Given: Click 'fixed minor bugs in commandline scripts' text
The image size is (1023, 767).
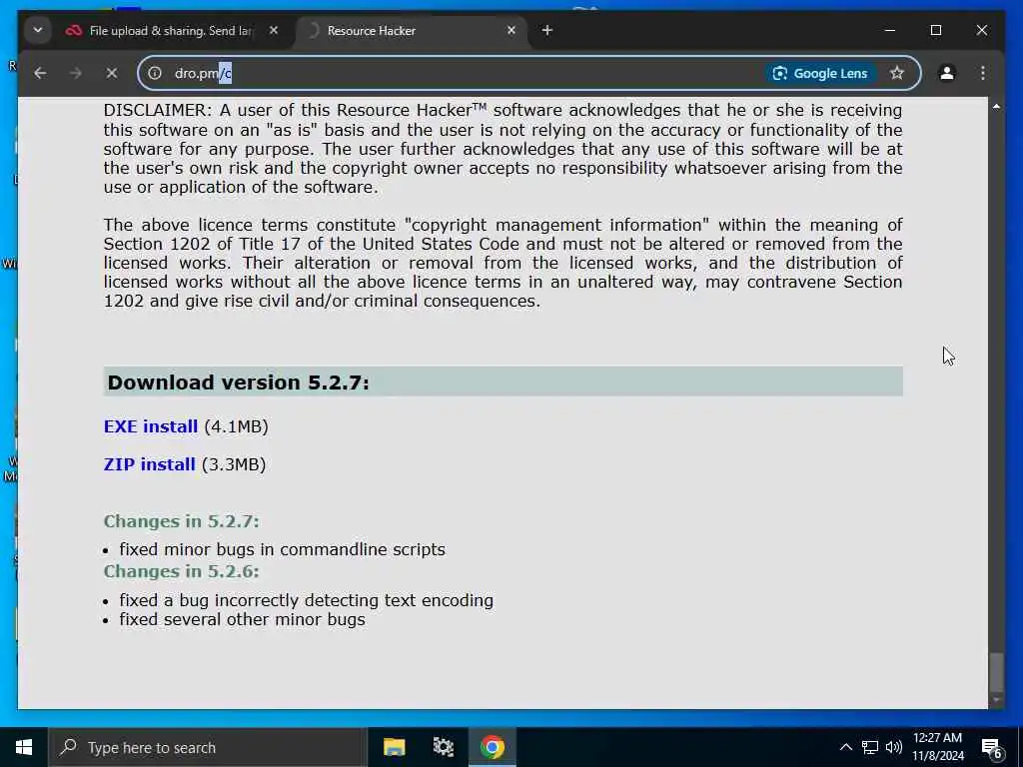Looking at the screenshot, I should 282,549.
